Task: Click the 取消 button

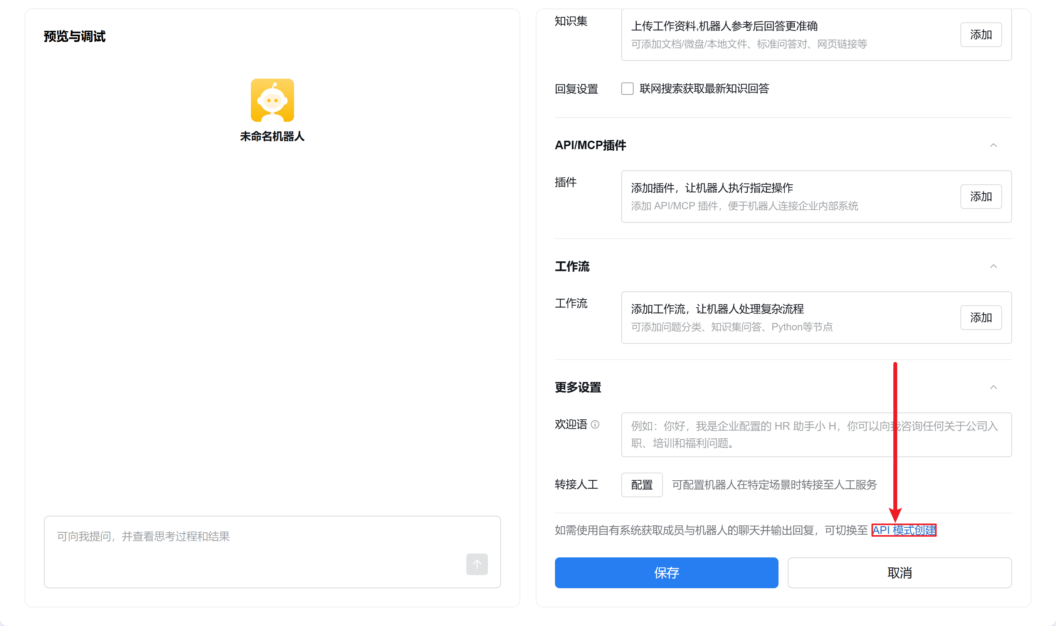Action: pos(899,572)
